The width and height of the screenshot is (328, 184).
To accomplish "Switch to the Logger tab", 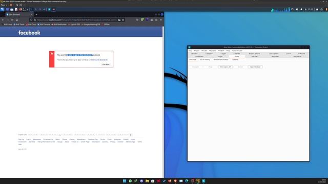I will click(223, 54).
